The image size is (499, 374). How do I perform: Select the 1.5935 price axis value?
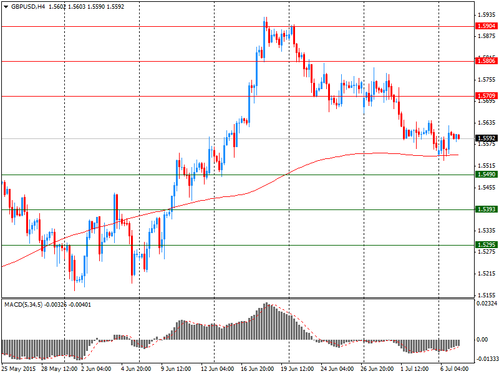pos(487,14)
